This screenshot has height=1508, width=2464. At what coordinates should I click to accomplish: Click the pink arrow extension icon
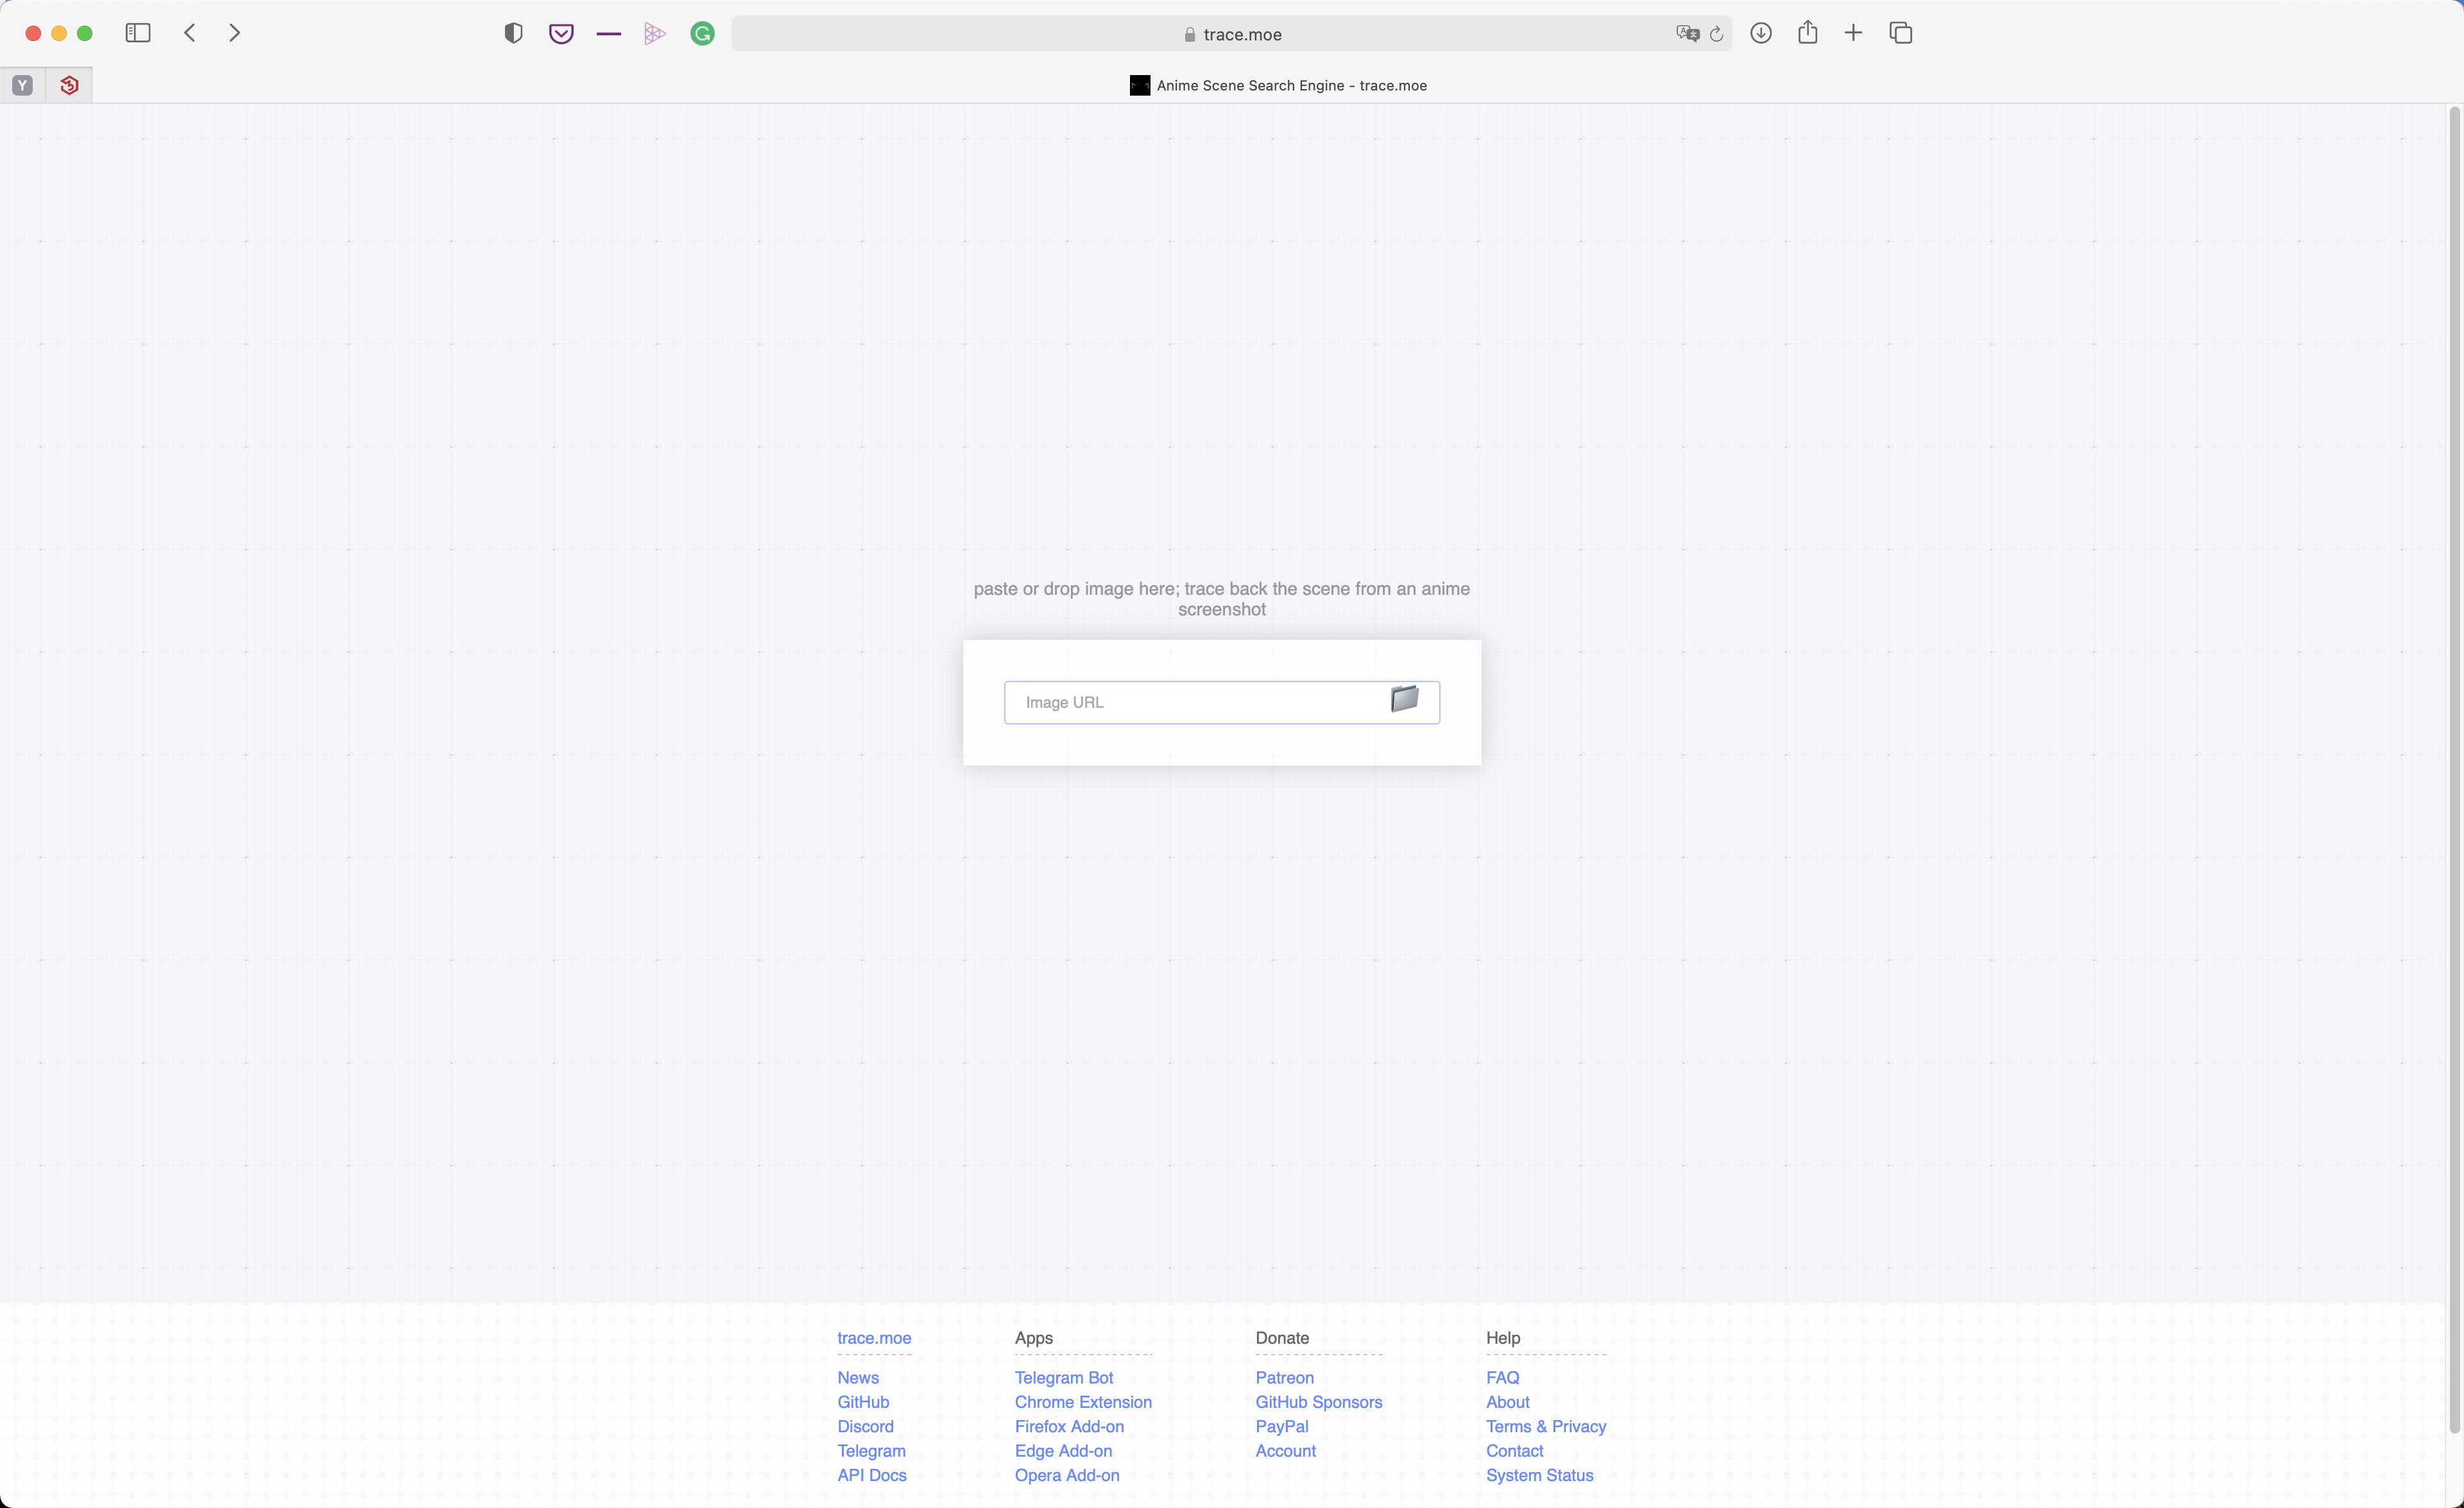coord(654,34)
